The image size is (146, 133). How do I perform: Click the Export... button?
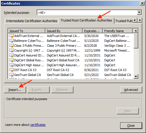coord(38,90)
